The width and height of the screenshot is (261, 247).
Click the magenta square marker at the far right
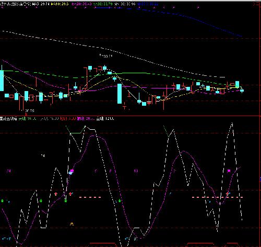click(x=229, y=171)
